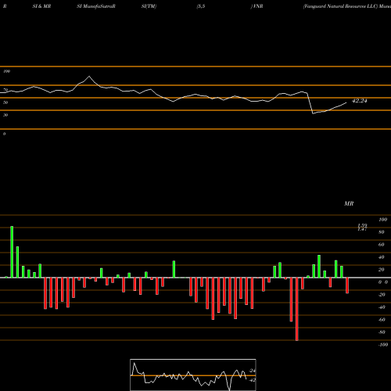Click the tallest green bar in MR chart
The height and width of the screenshot is (391, 391).
[12, 252]
